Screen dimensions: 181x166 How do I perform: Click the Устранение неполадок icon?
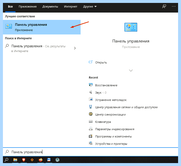click(90, 99)
